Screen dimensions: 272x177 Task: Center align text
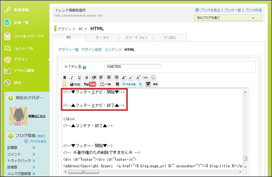109,77
